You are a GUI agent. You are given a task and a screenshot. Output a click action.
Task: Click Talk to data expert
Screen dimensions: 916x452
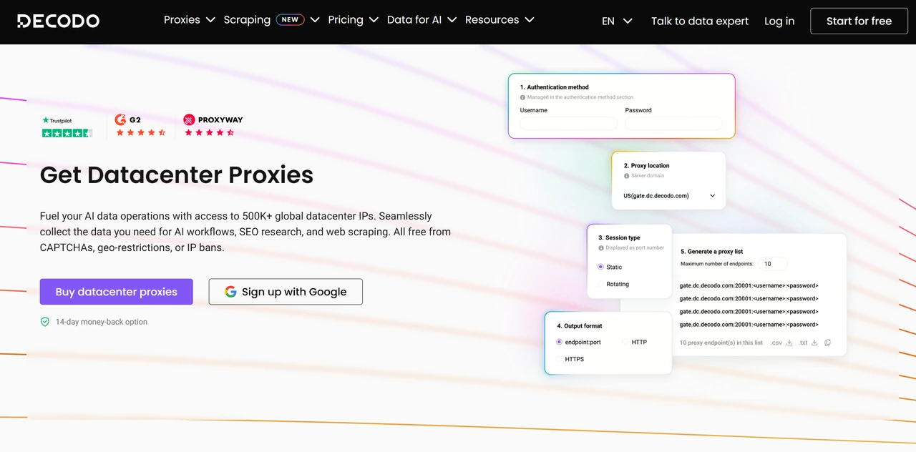(700, 21)
